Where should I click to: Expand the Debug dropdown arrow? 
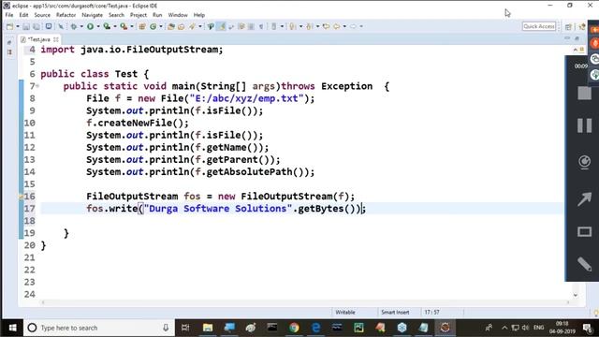coord(81,26)
